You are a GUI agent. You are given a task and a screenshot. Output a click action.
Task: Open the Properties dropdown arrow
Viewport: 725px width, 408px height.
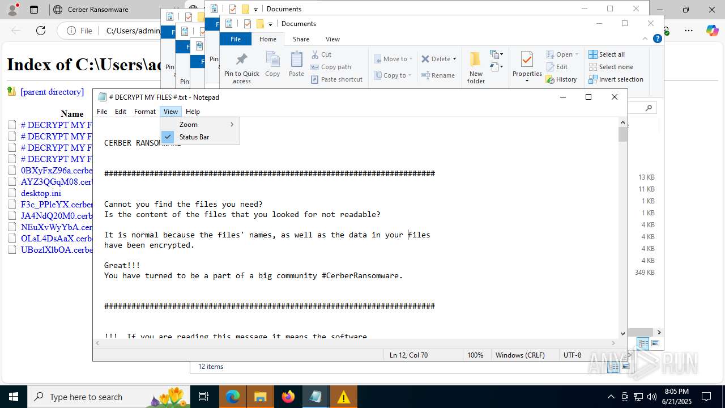[527, 81]
